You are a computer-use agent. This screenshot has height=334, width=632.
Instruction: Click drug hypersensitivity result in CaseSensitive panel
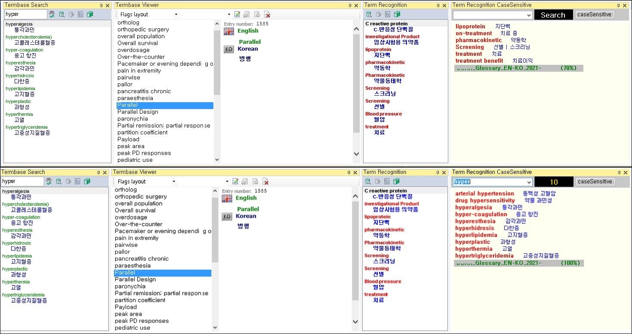coord(485,200)
